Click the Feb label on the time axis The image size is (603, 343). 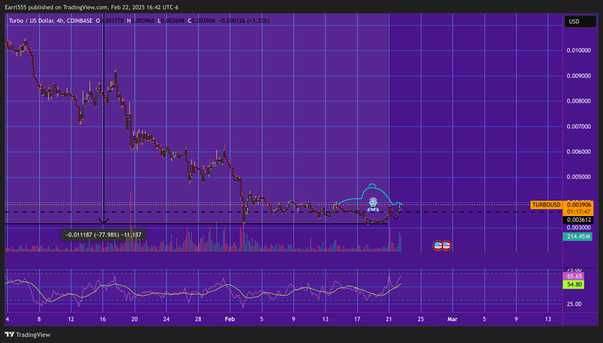click(230, 319)
